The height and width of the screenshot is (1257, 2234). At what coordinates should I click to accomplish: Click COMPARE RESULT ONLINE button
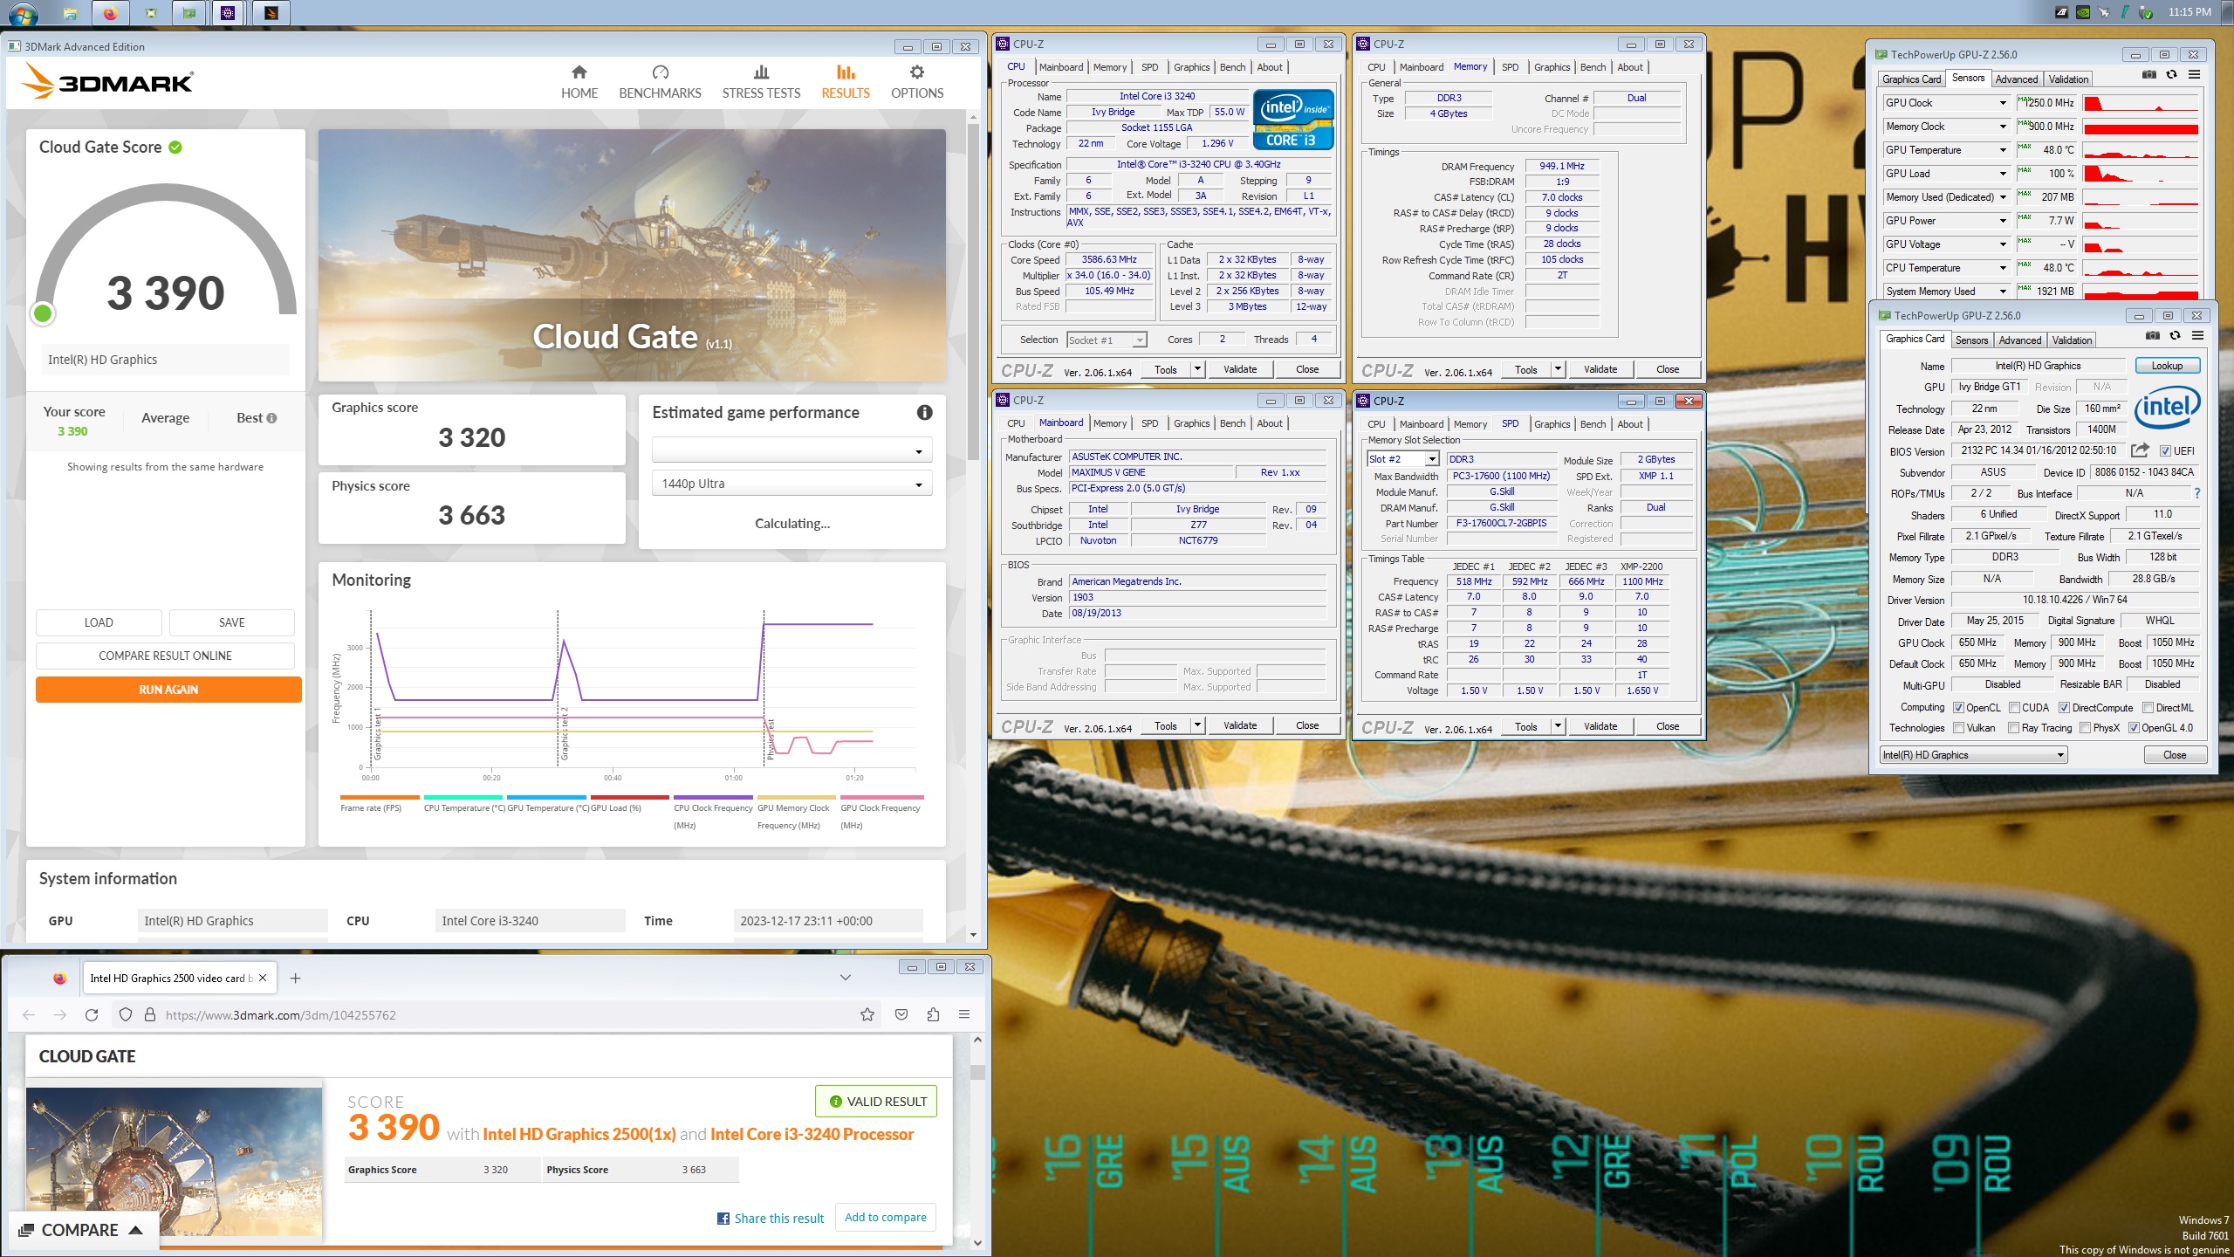165,656
